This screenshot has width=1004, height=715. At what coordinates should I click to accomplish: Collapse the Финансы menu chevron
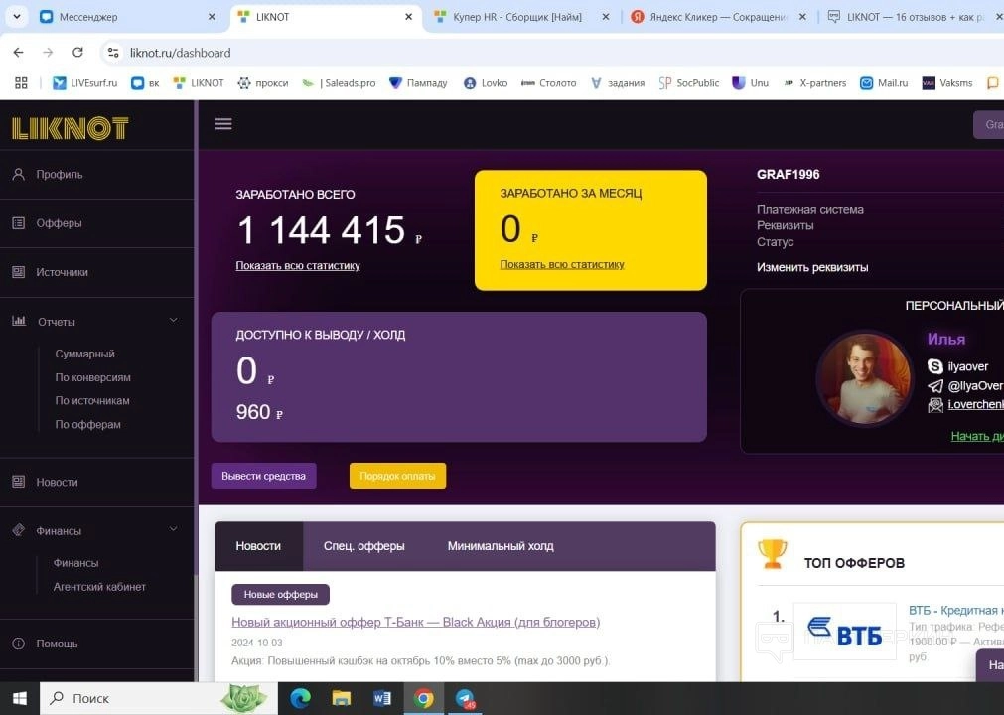tap(173, 529)
